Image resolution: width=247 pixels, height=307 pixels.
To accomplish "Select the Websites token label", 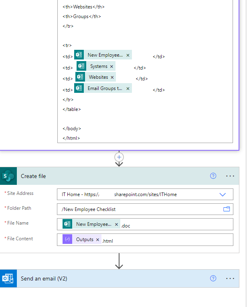I will coord(99,77).
